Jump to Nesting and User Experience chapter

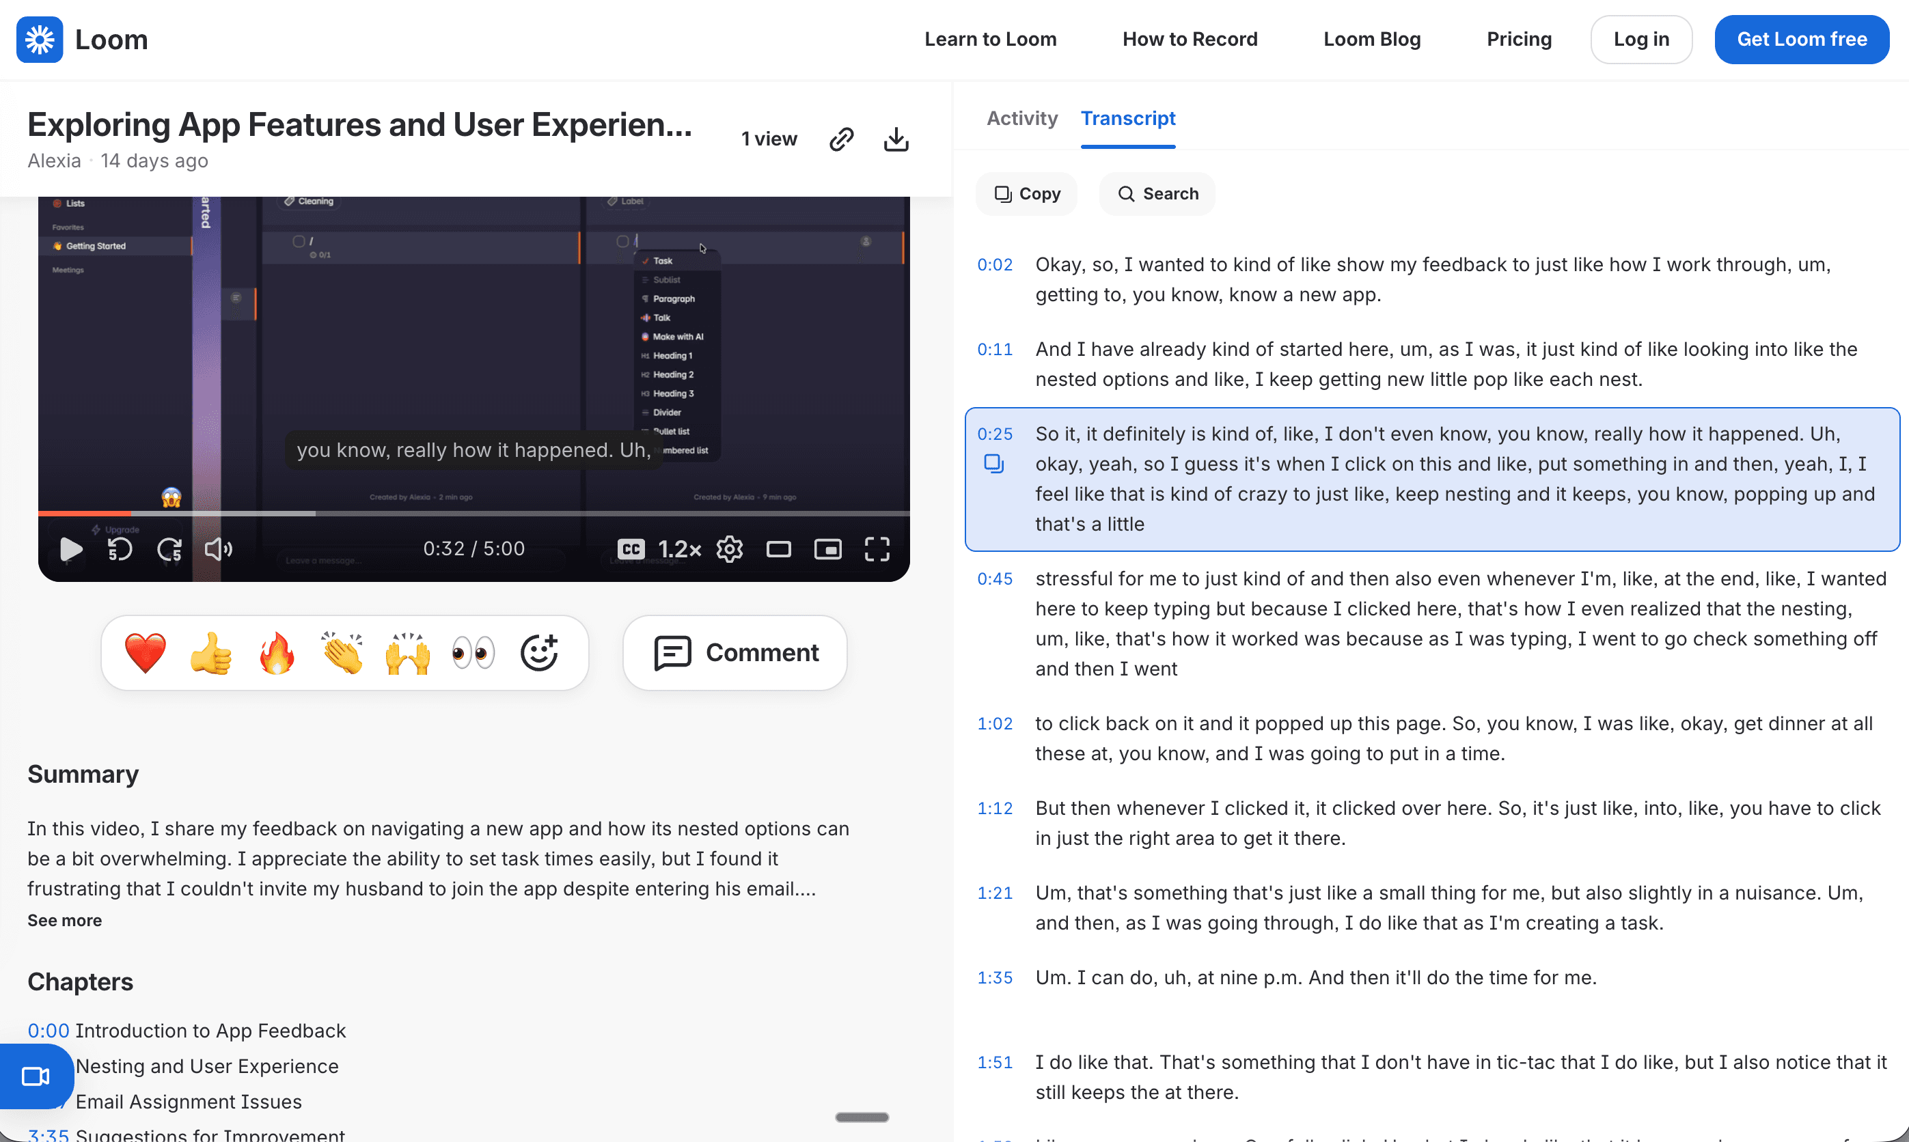207,1066
